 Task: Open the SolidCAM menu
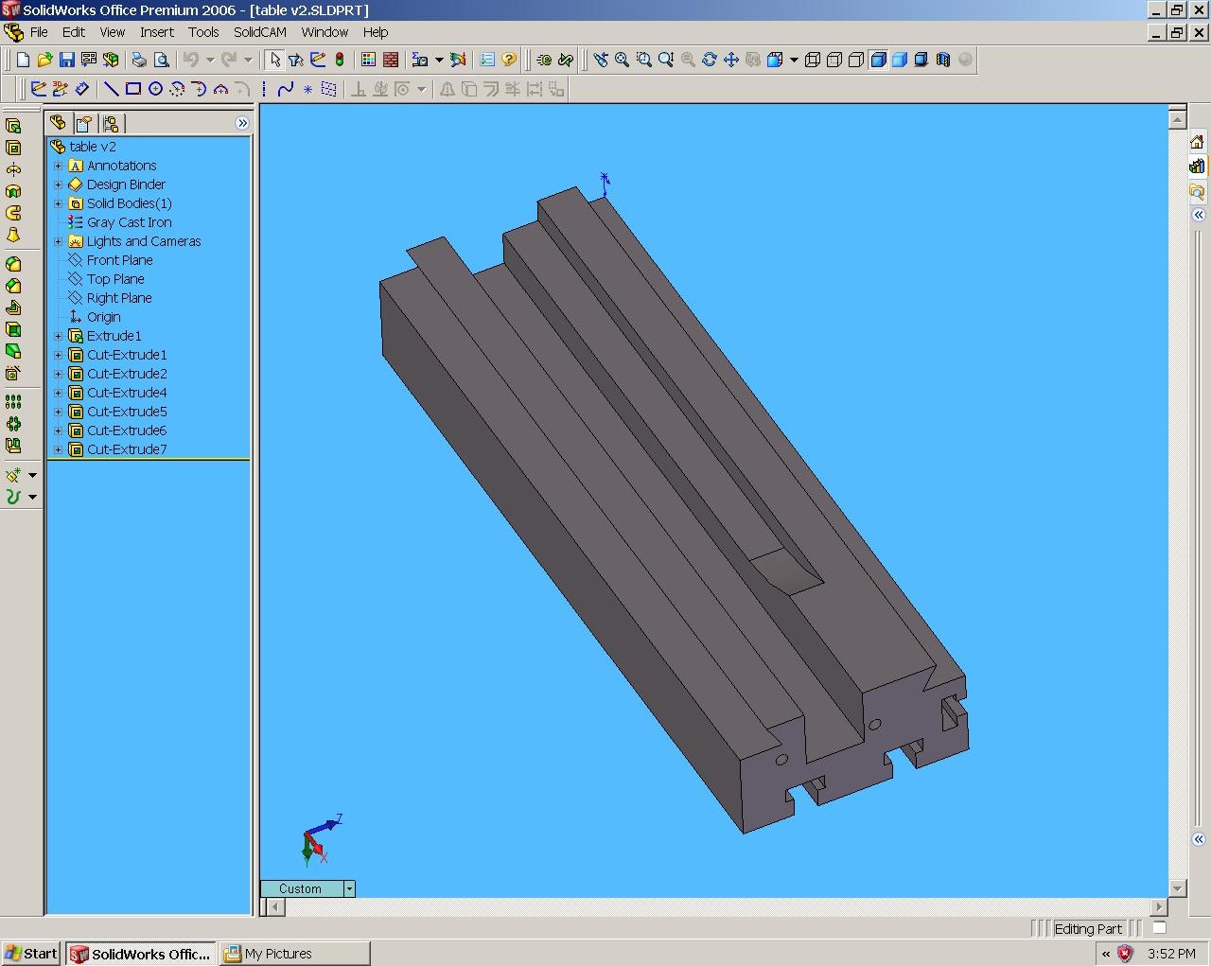[x=259, y=32]
